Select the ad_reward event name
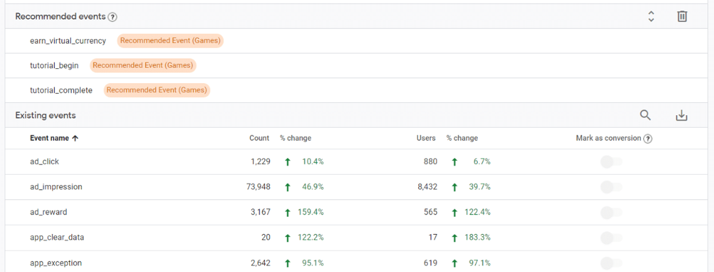 click(x=48, y=212)
